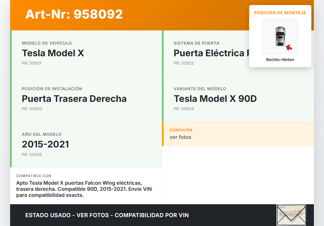Select the Tesla Model X value under Modelo de Vehículo
Image resolution: width=324 pixels, height=226 pixels.
(x=53, y=53)
